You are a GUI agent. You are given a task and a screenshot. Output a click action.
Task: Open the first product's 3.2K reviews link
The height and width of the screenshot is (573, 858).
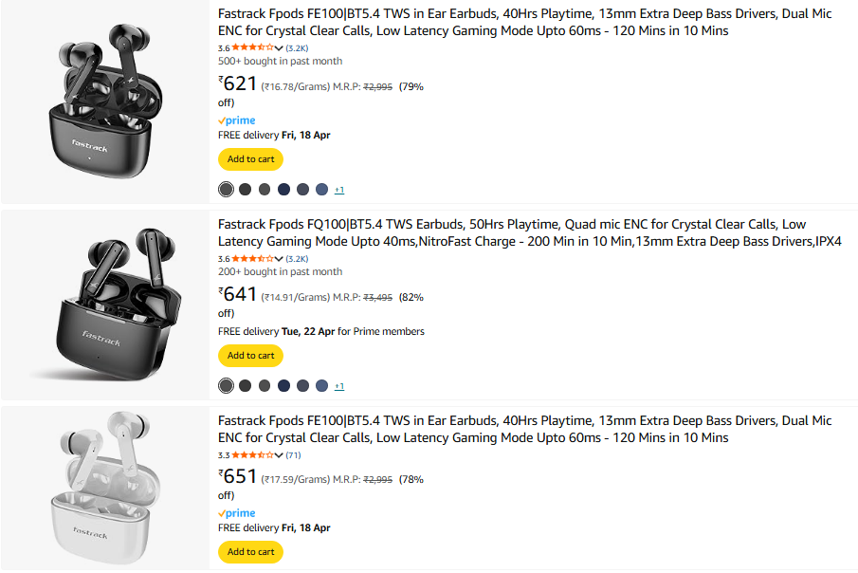(297, 48)
